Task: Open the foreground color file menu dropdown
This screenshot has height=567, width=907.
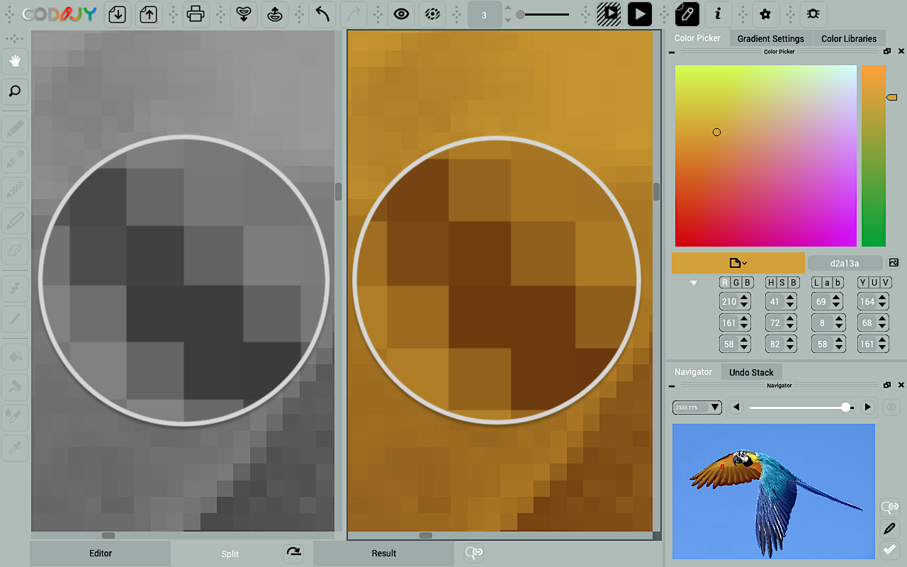Action: tap(738, 262)
